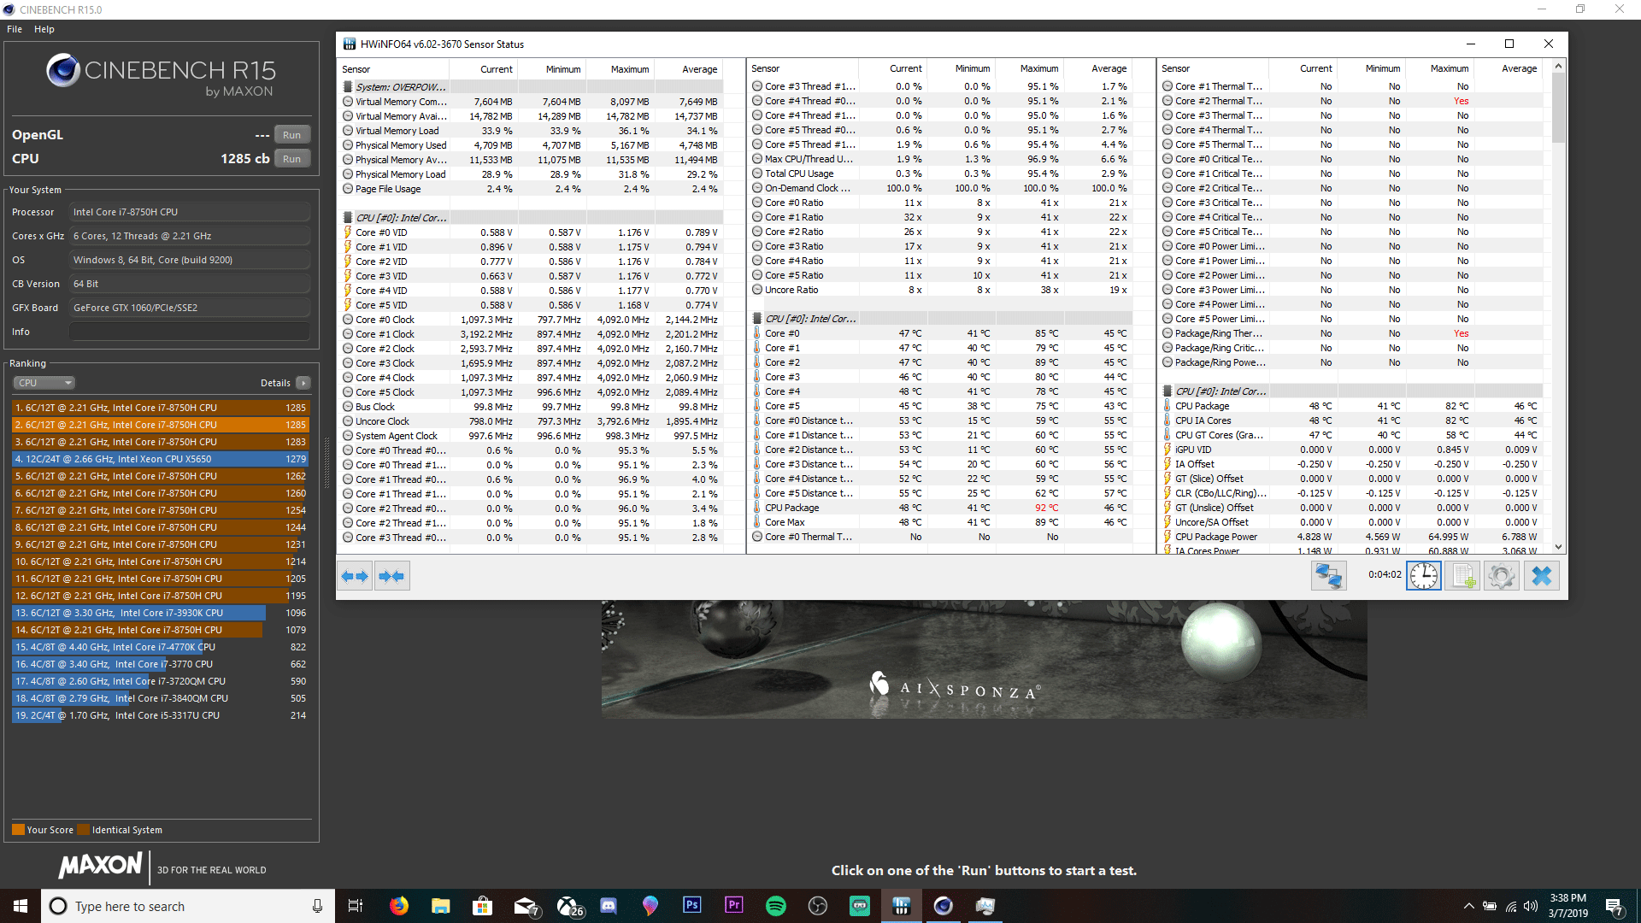
Task: Open Cinebench Help menu
Action: (44, 29)
